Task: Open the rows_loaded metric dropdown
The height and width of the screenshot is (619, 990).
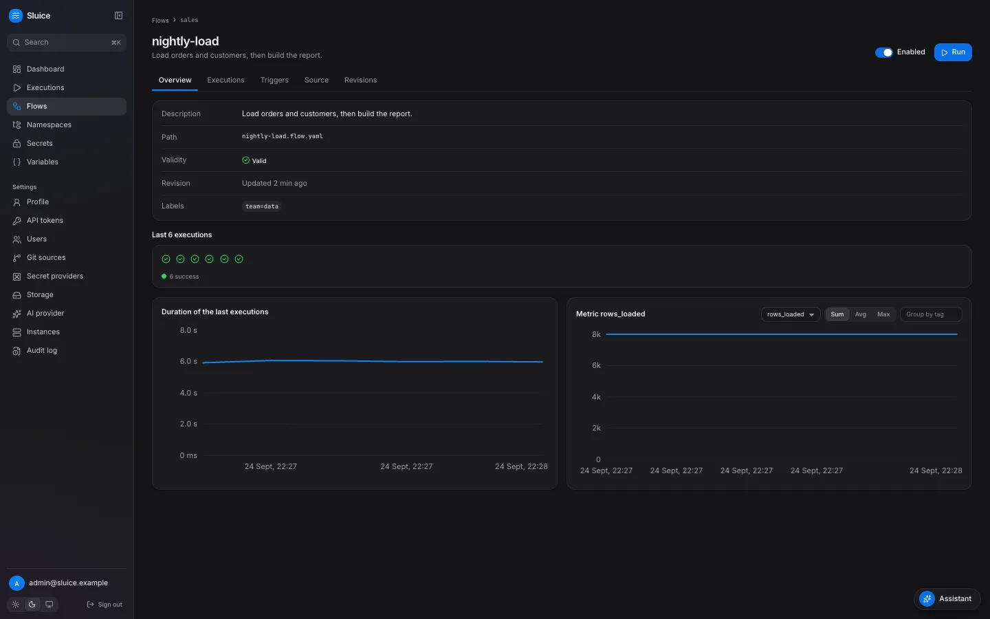Action: (x=791, y=314)
